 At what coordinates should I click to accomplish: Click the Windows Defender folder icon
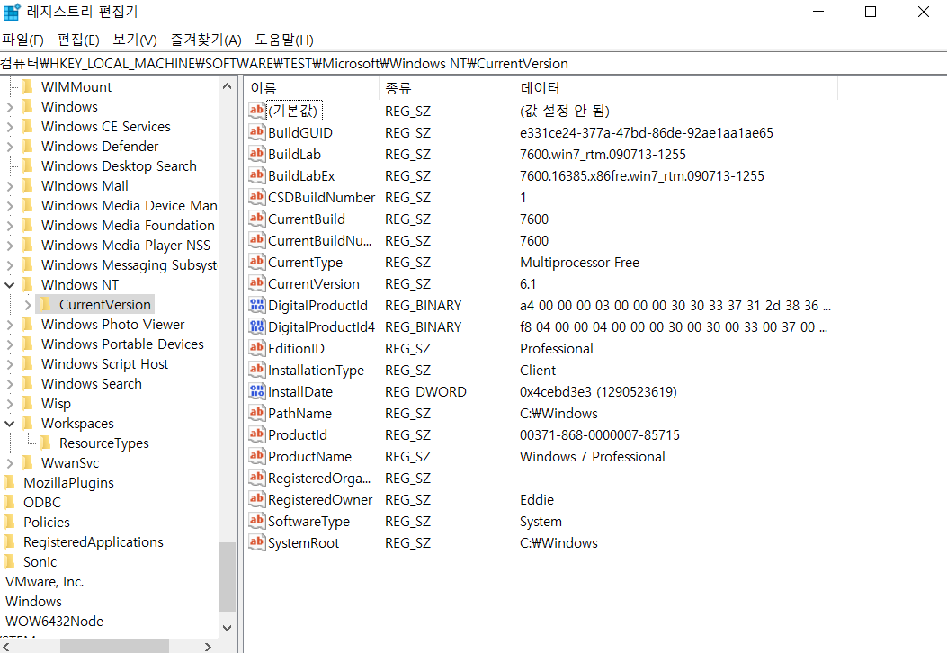(x=27, y=147)
